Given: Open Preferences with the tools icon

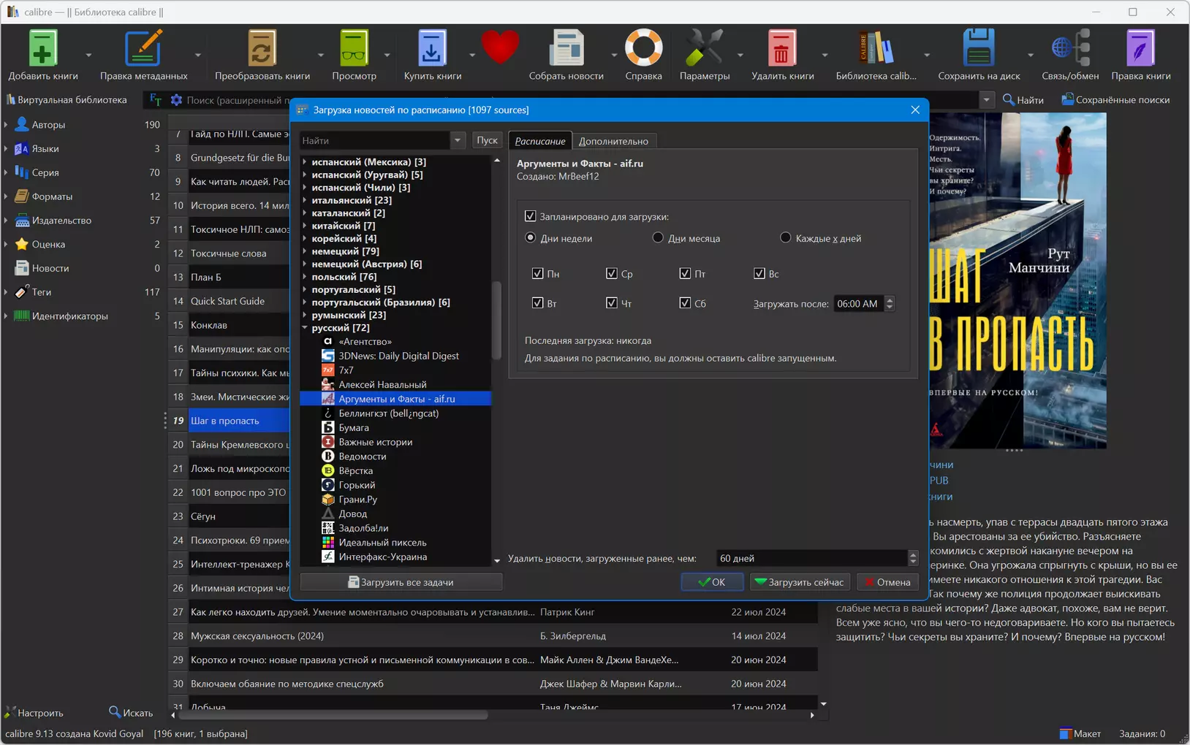Looking at the screenshot, I should (x=704, y=49).
